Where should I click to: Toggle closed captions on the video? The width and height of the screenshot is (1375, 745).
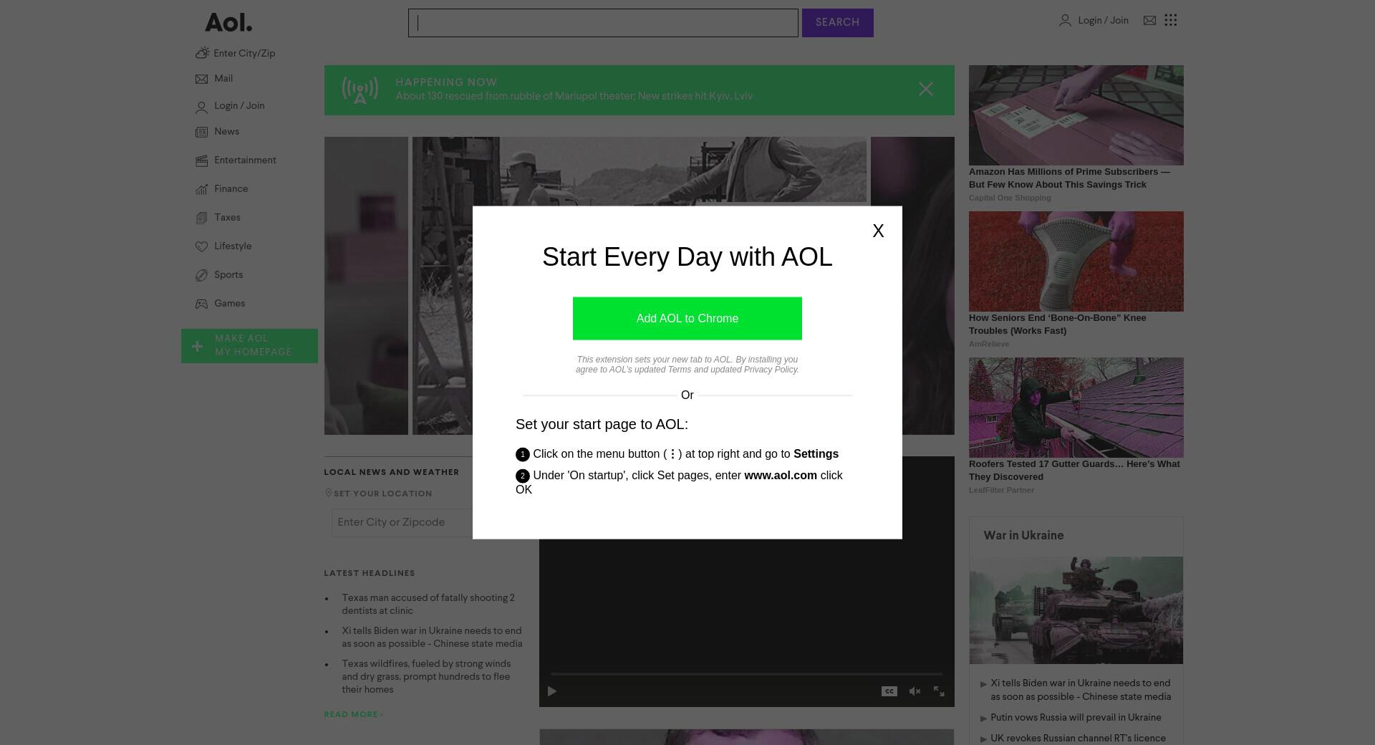(889, 691)
